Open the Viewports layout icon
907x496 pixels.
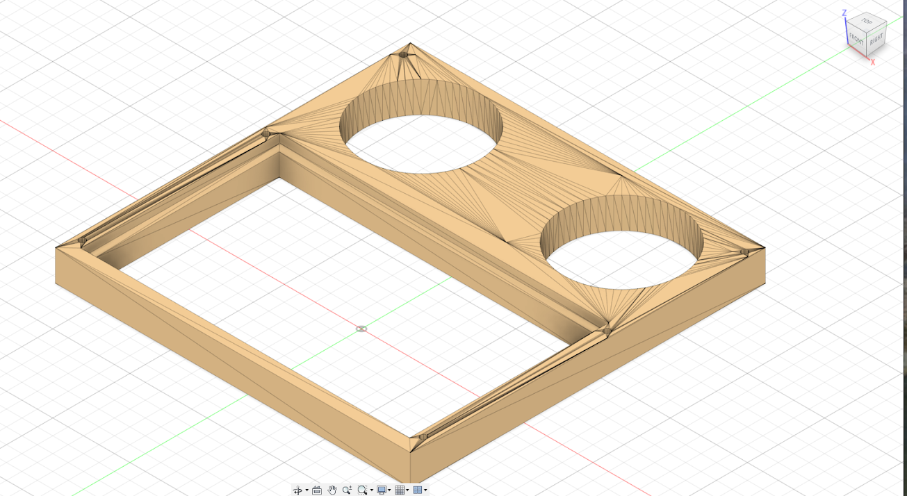coord(418,490)
